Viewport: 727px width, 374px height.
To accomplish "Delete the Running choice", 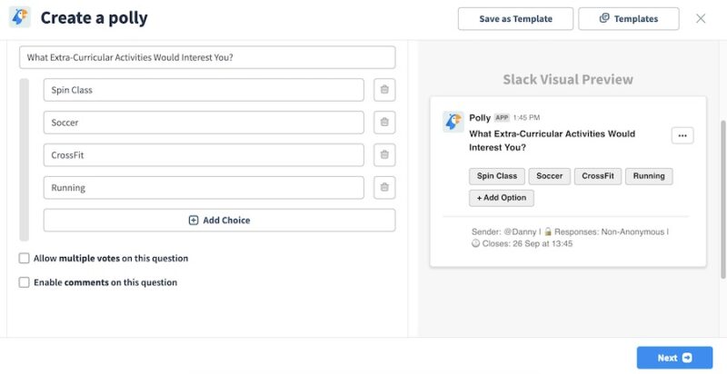I will [x=384, y=188].
